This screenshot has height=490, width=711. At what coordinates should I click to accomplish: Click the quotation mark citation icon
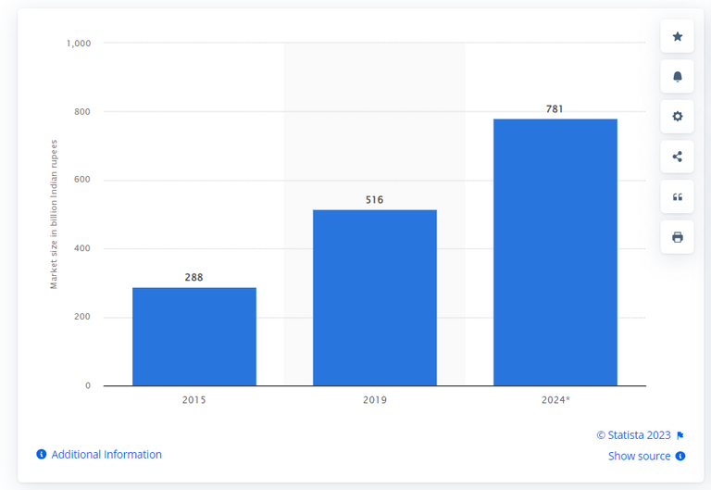click(677, 197)
